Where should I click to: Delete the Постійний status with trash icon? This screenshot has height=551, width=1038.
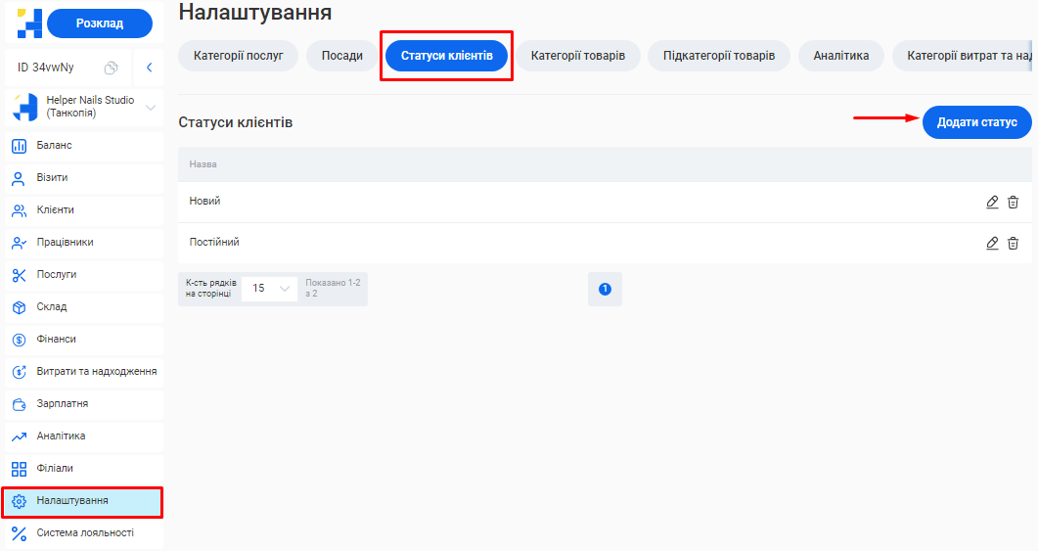point(1014,243)
